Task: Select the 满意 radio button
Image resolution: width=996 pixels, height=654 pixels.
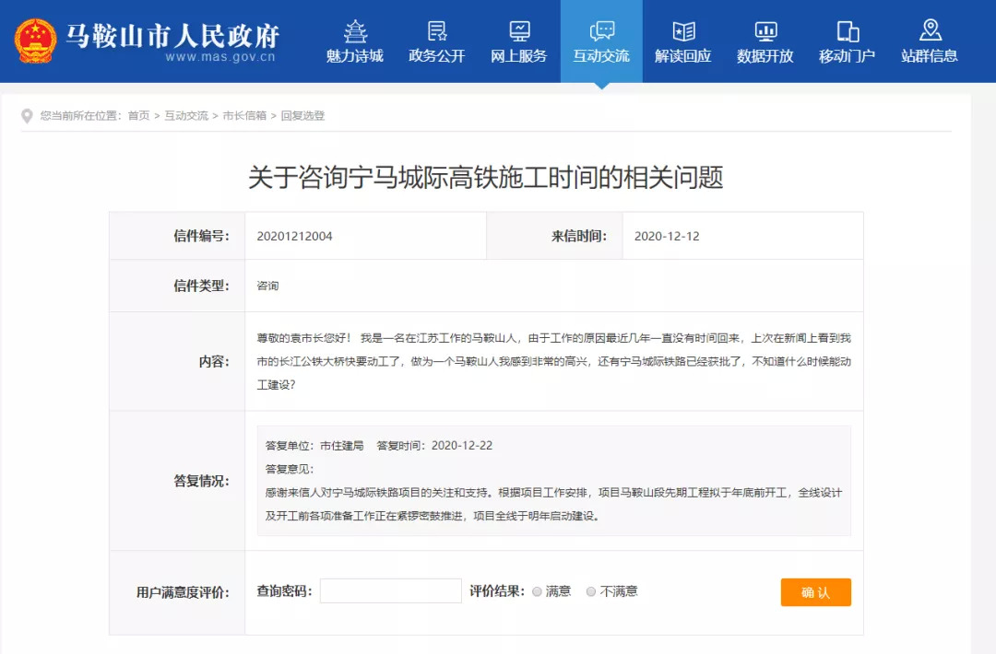Action: [537, 591]
